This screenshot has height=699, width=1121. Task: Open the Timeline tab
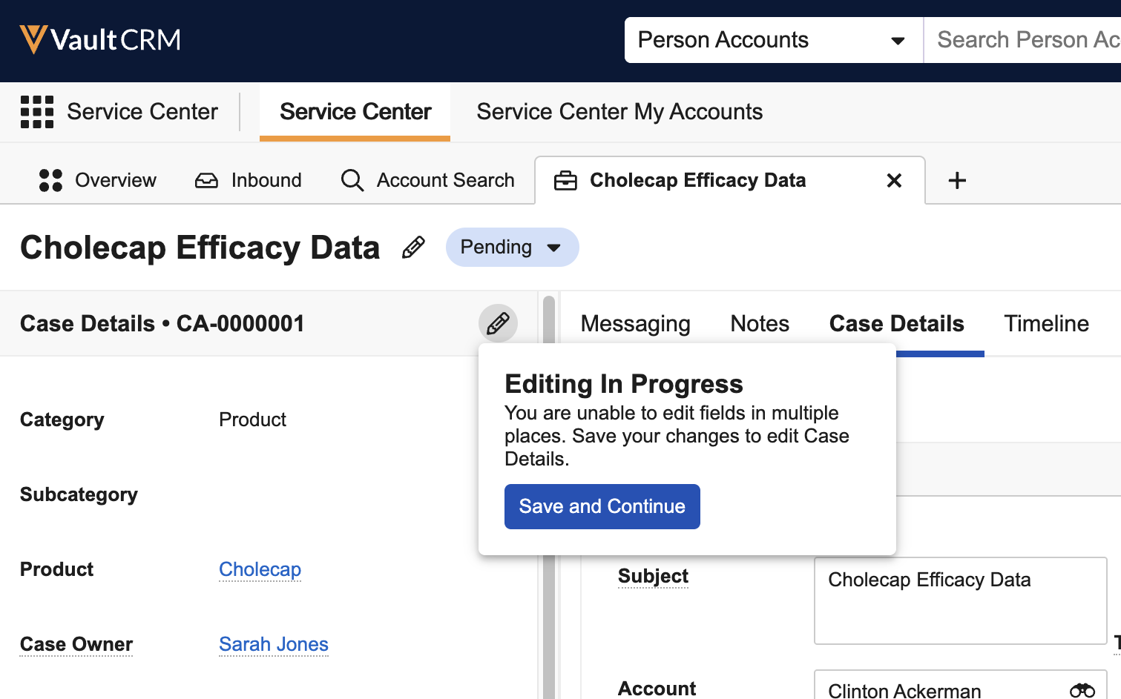coord(1046,324)
